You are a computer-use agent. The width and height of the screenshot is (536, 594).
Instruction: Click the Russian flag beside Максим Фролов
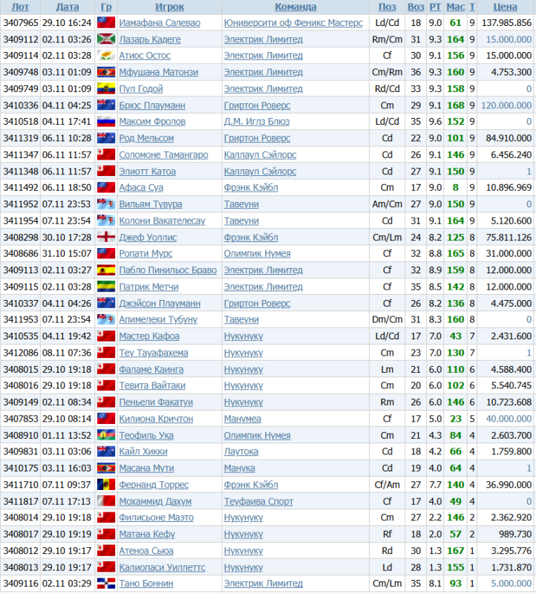105,122
